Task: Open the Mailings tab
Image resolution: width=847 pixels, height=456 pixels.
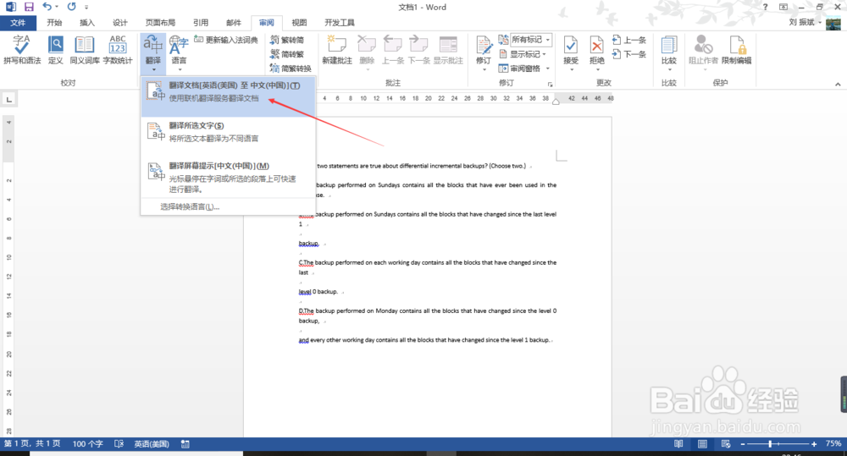Action: coord(234,23)
